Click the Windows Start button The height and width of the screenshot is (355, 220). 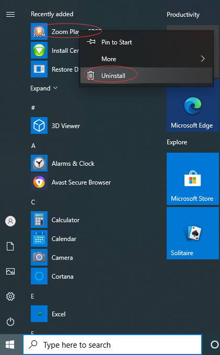(10, 345)
